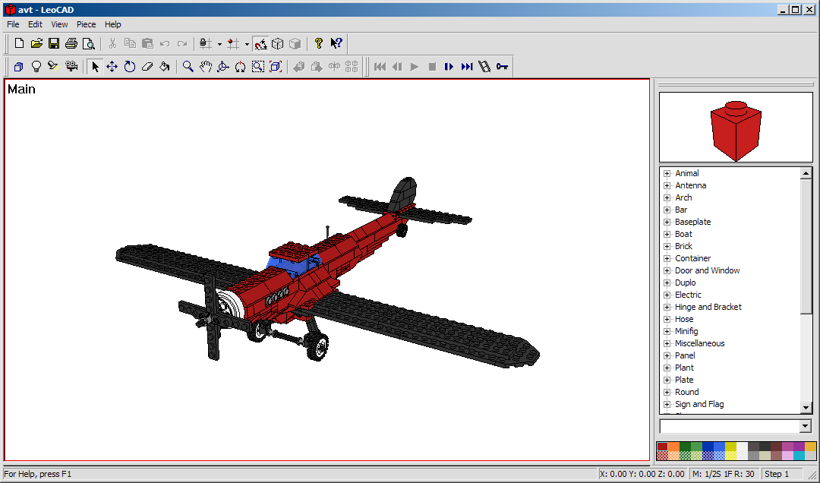The image size is (820, 483).
Task: Open the piece search combo box dropdown
Action: click(x=806, y=427)
